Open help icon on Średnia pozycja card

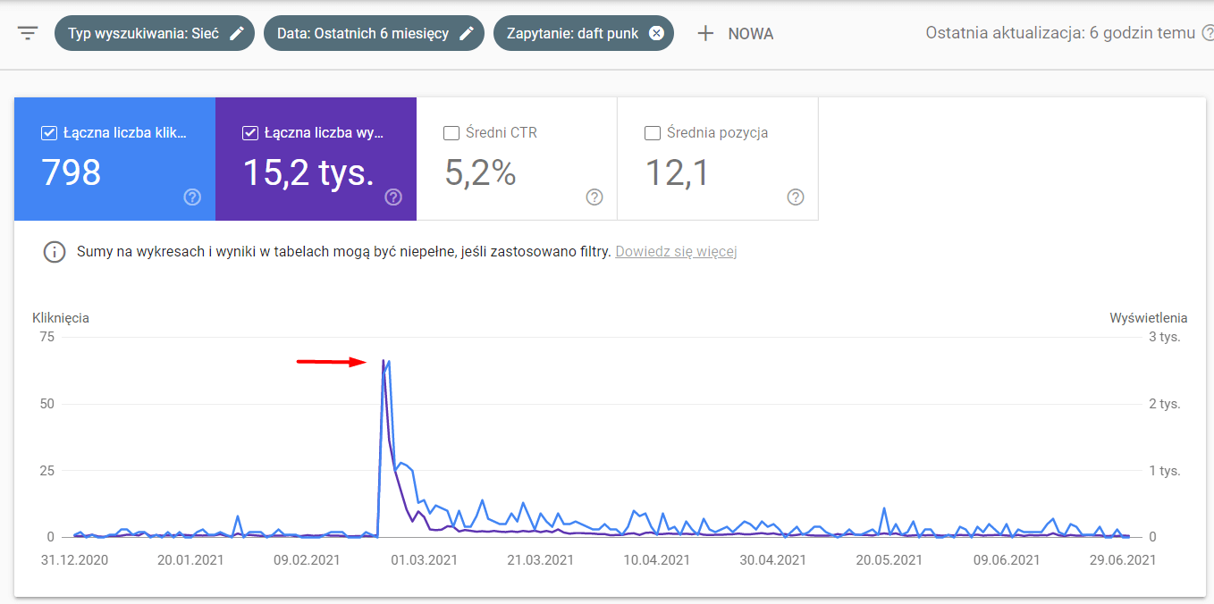[796, 197]
